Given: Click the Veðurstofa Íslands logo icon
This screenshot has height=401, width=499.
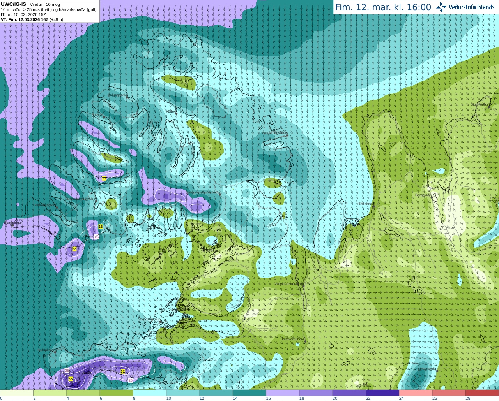Looking at the screenshot, I should pyautogui.click(x=441, y=7).
